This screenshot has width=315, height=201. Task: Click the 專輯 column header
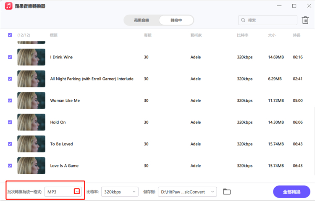(x=148, y=35)
